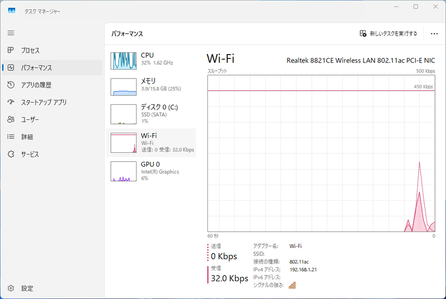
Task: Click the プロセス sidebar icon
Action: [x=11, y=50]
